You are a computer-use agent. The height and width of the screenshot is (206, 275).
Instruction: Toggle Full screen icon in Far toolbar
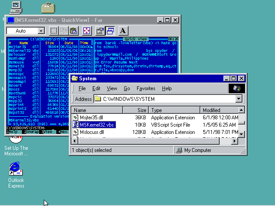pos(87,31)
